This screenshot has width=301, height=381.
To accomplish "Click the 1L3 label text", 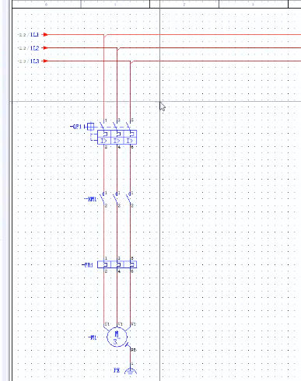I will tap(34, 61).
